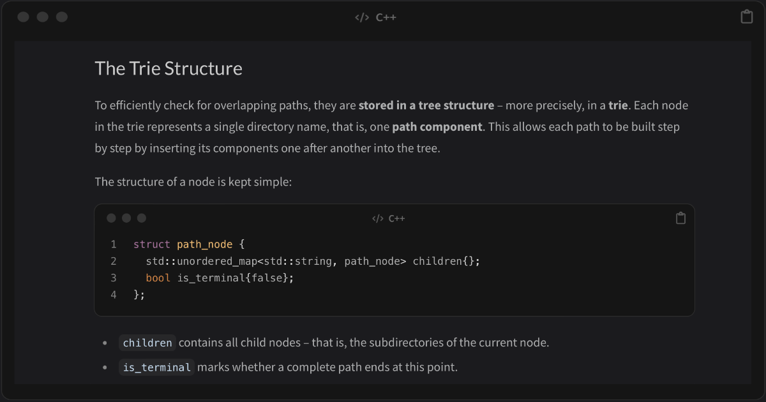Click the first gray dot in outer window header

pyautogui.click(x=24, y=17)
